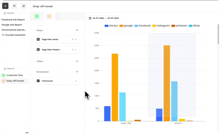Open Founder Essentials board
221x135 pixels.
[x=14, y=35]
